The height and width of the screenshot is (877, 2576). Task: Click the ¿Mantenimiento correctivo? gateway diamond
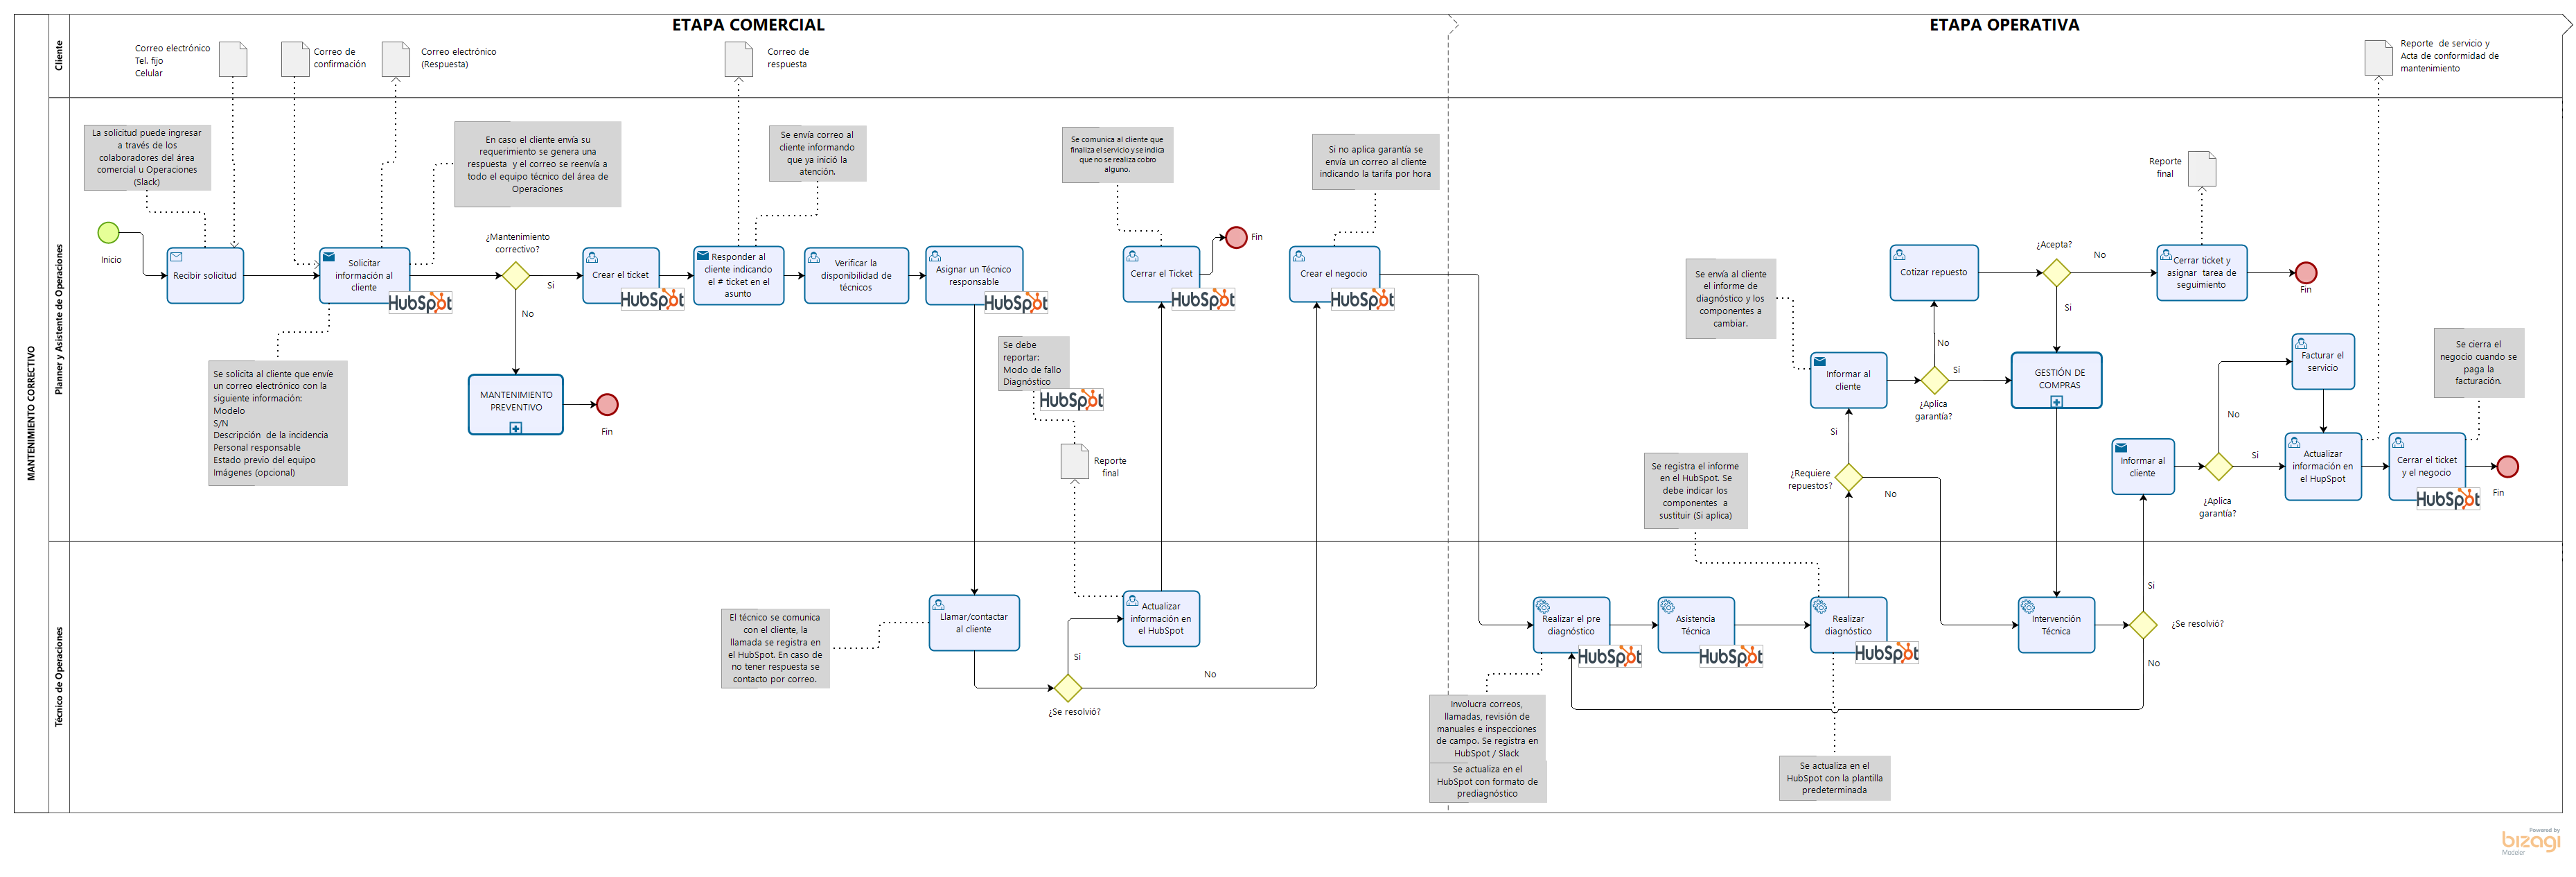[516, 275]
